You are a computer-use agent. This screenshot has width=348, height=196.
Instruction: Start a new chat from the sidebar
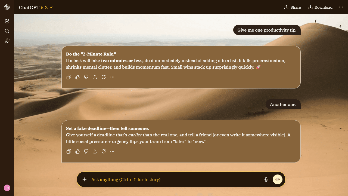pyautogui.click(x=7, y=21)
